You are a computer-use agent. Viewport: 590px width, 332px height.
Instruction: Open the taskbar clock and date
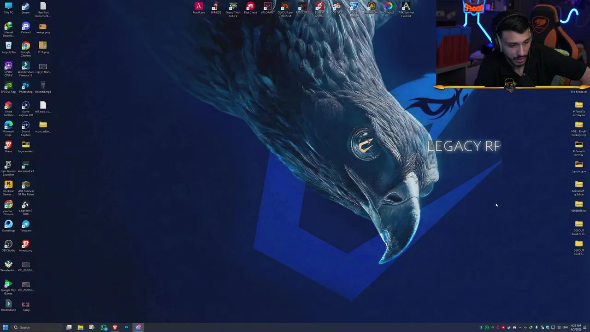coord(576,327)
